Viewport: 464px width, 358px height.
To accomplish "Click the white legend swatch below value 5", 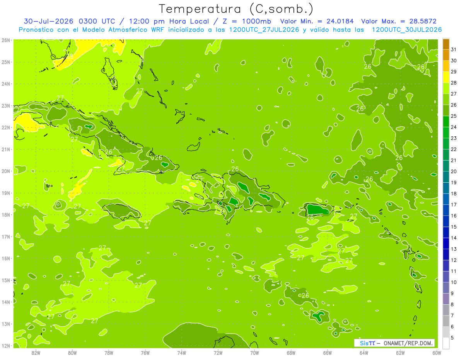I will click(x=446, y=343).
